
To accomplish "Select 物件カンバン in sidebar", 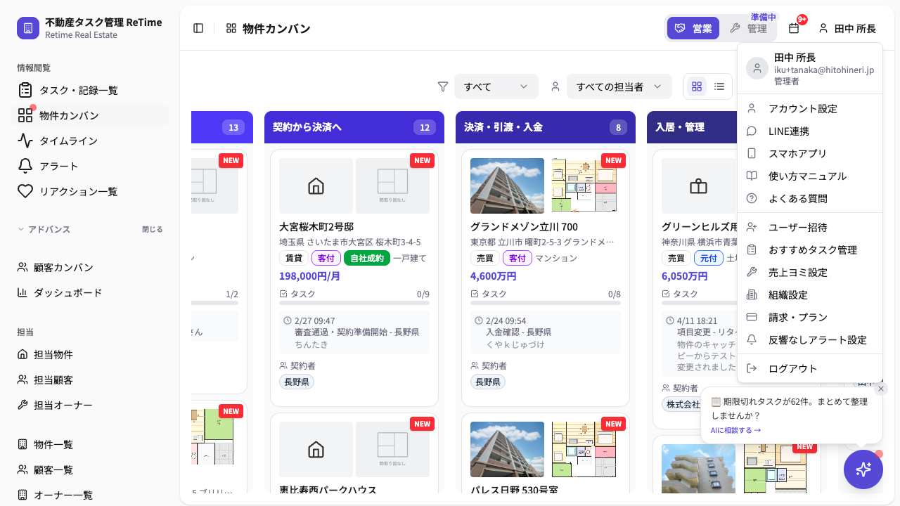I will tap(90, 115).
